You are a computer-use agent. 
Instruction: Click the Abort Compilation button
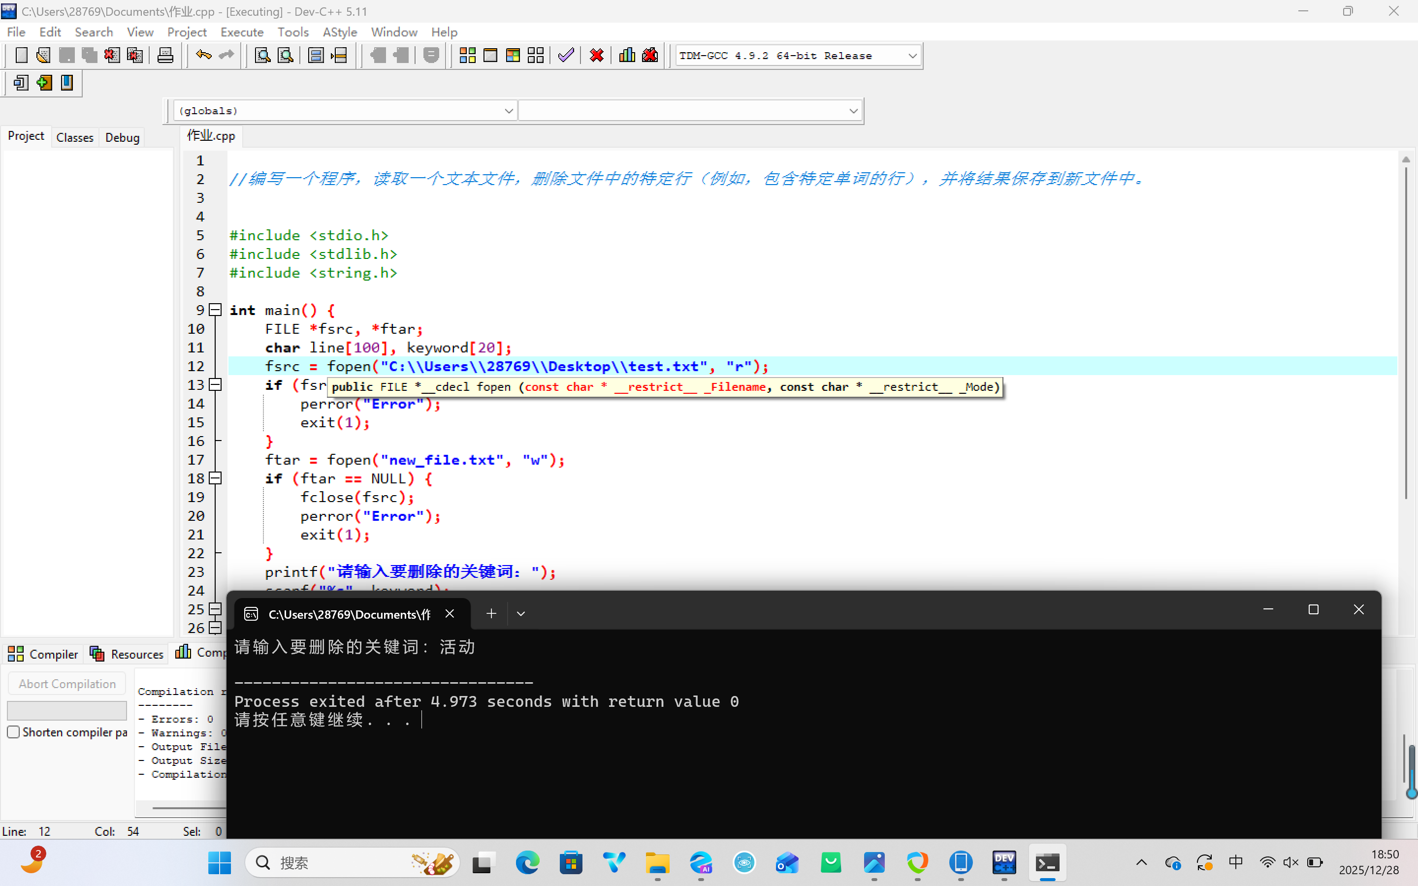pos(67,684)
